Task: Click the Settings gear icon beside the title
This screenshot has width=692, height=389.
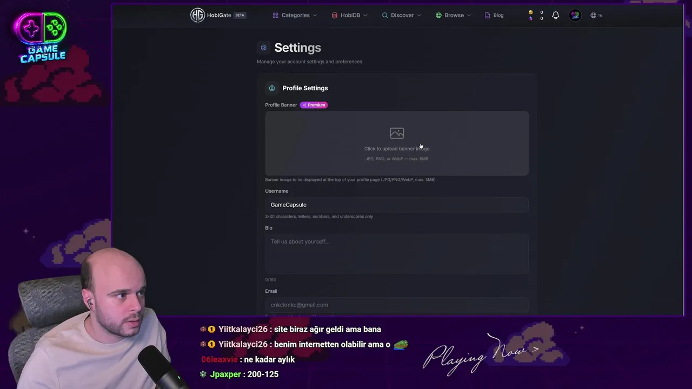Action: click(x=263, y=48)
